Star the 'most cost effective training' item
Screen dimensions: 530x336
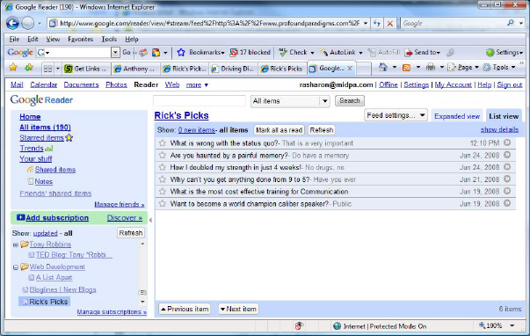tap(163, 192)
